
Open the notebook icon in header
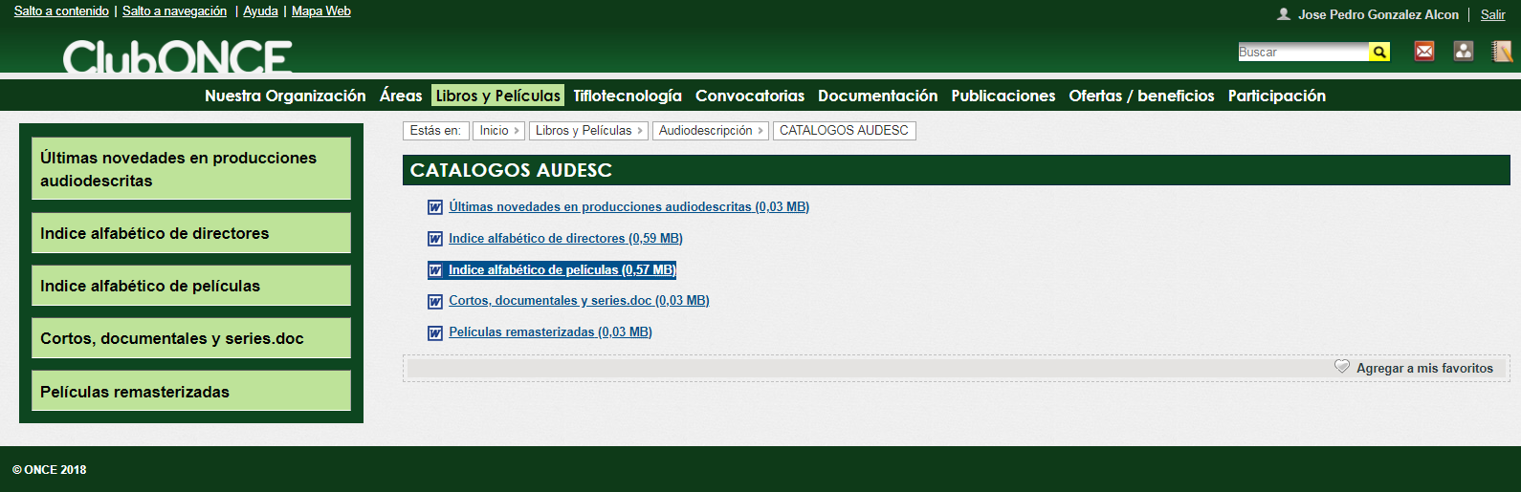coord(1503,52)
